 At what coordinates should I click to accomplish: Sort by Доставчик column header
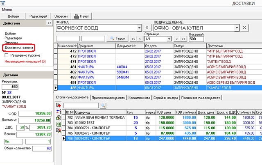tap(234, 46)
